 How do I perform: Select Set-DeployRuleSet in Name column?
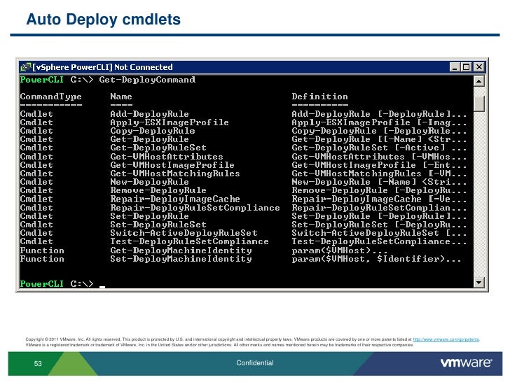[x=158, y=225]
